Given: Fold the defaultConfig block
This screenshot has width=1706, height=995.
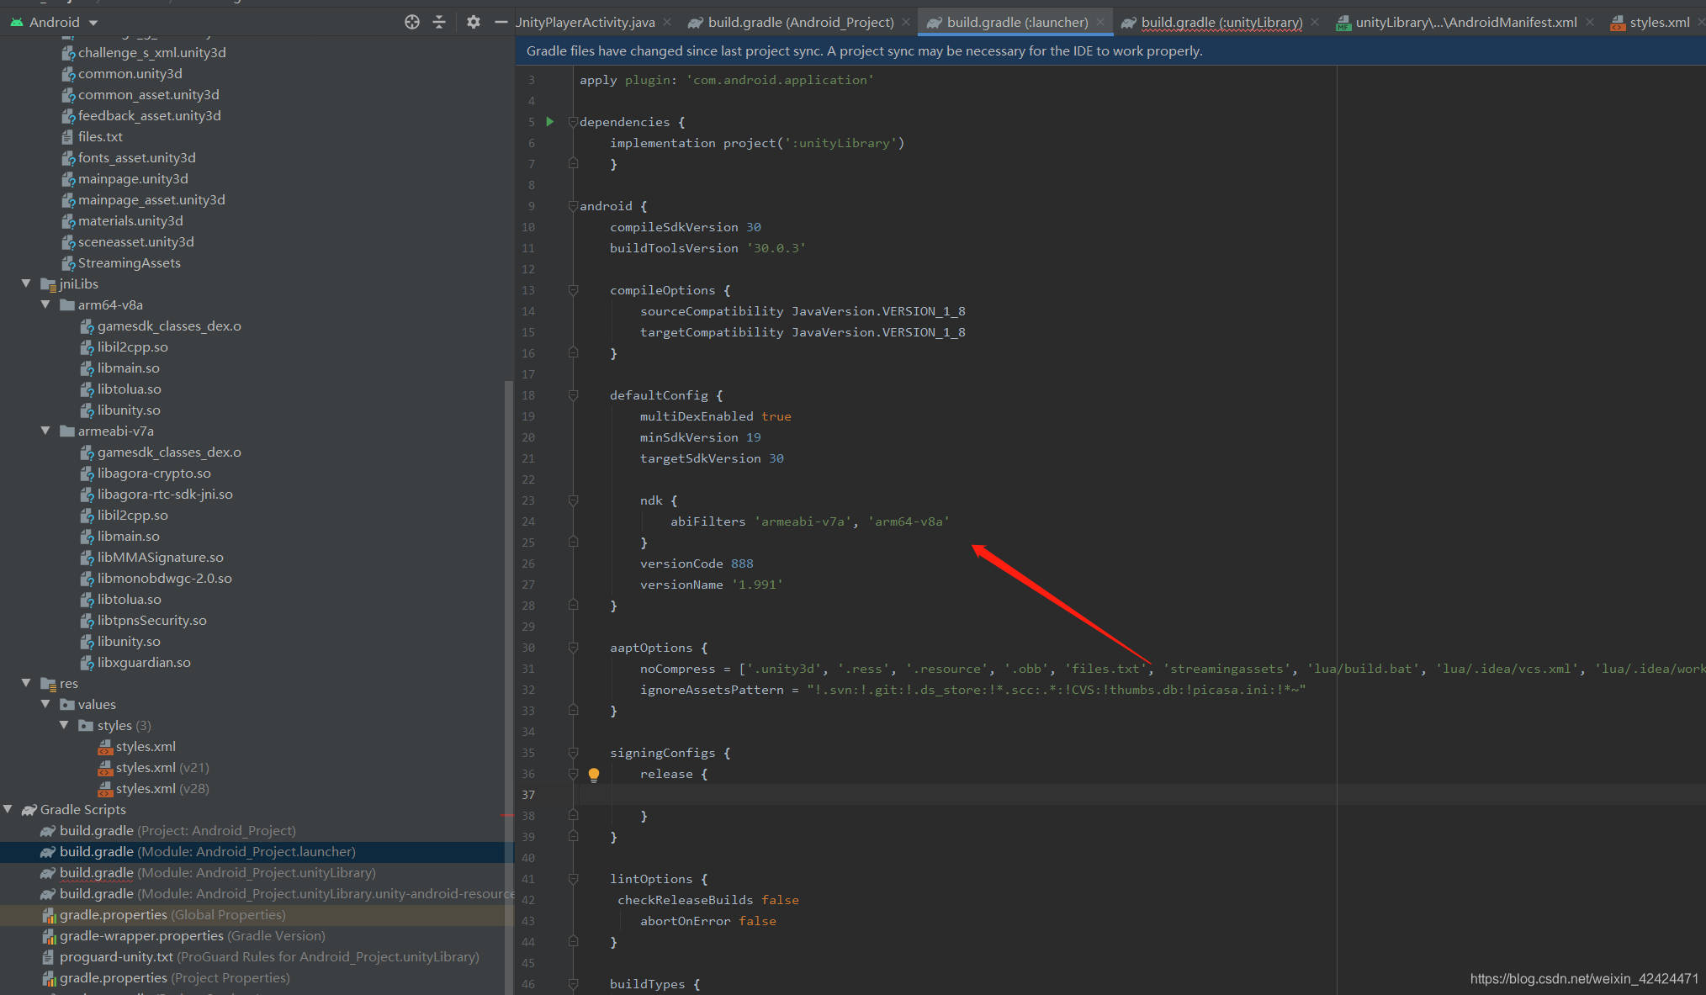Looking at the screenshot, I should [573, 395].
